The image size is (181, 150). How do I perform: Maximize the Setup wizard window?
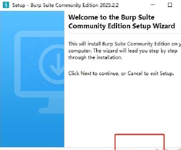pyautogui.click(x=170, y=5)
